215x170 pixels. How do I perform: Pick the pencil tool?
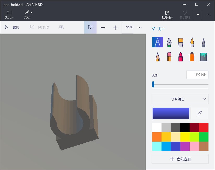coord(158,56)
